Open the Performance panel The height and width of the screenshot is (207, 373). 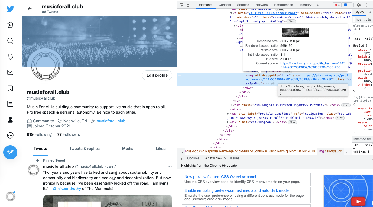(x=284, y=5)
